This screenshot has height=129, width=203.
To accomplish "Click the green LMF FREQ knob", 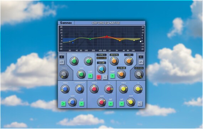I will coord(74,61).
